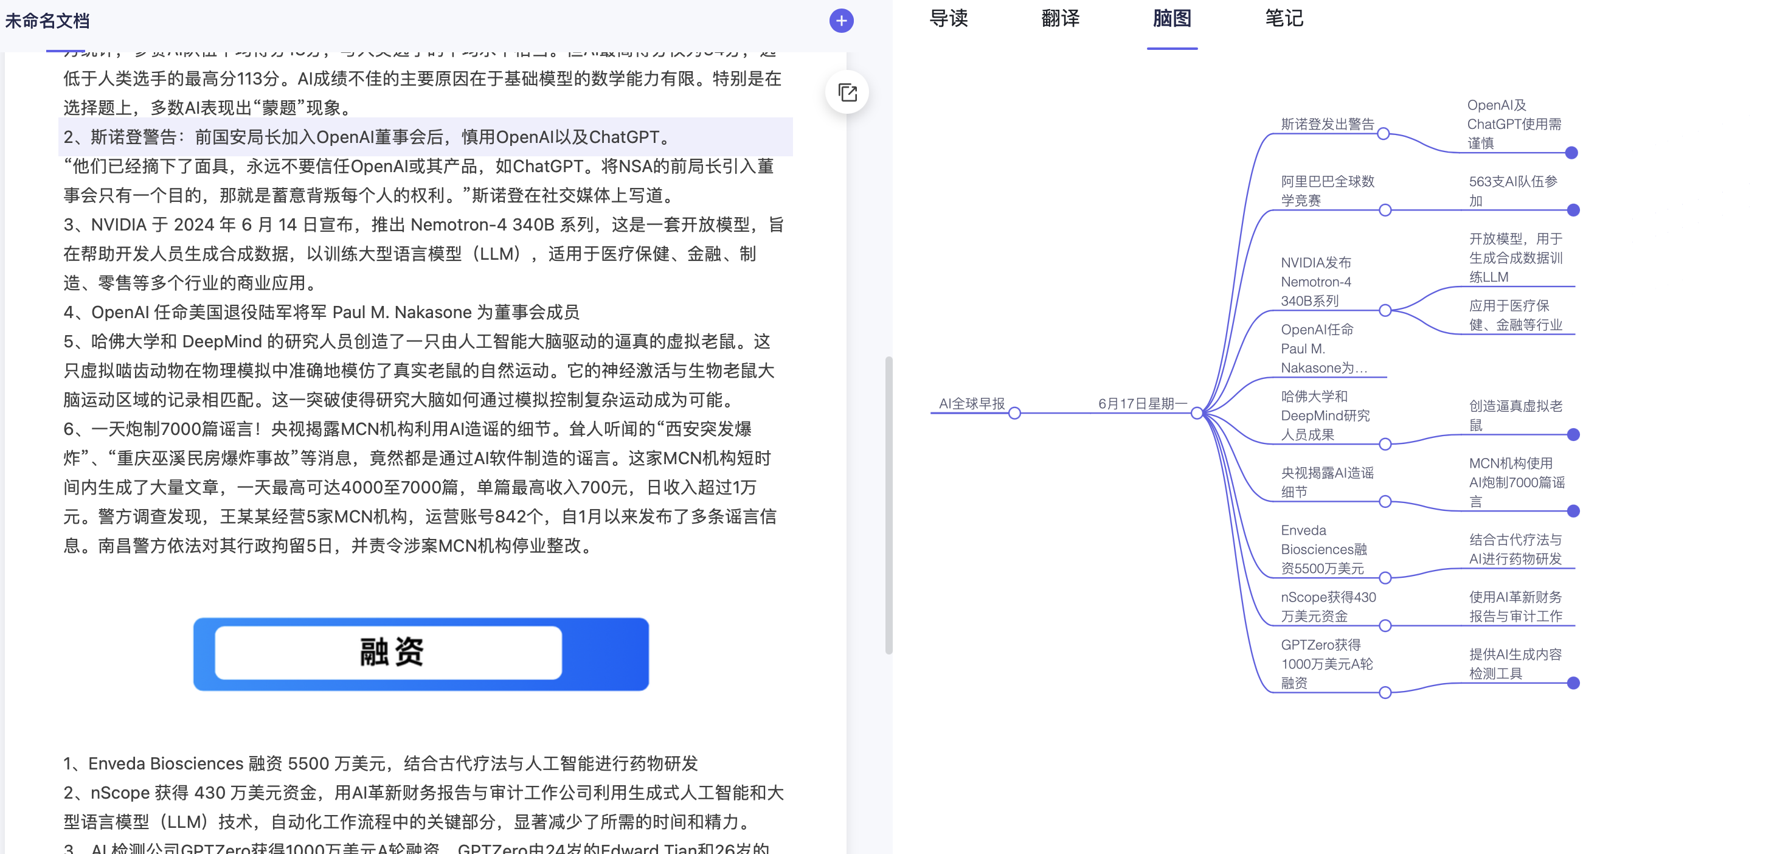
Task: Toggle the 阿里巴巴全球数学竞赛 node circle
Action: (1385, 210)
